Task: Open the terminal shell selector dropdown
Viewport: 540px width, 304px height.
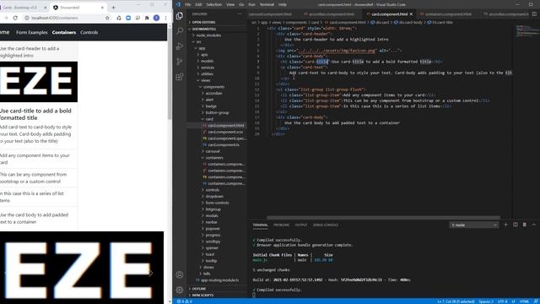Action: coord(473,225)
